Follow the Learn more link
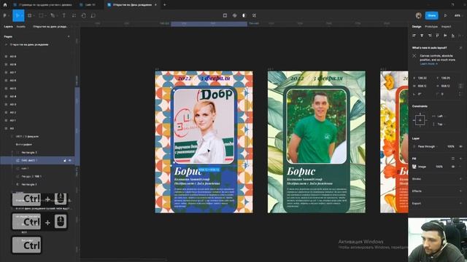Image resolution: width=467 pixels, height=262 pixels. tap(428, 64)
